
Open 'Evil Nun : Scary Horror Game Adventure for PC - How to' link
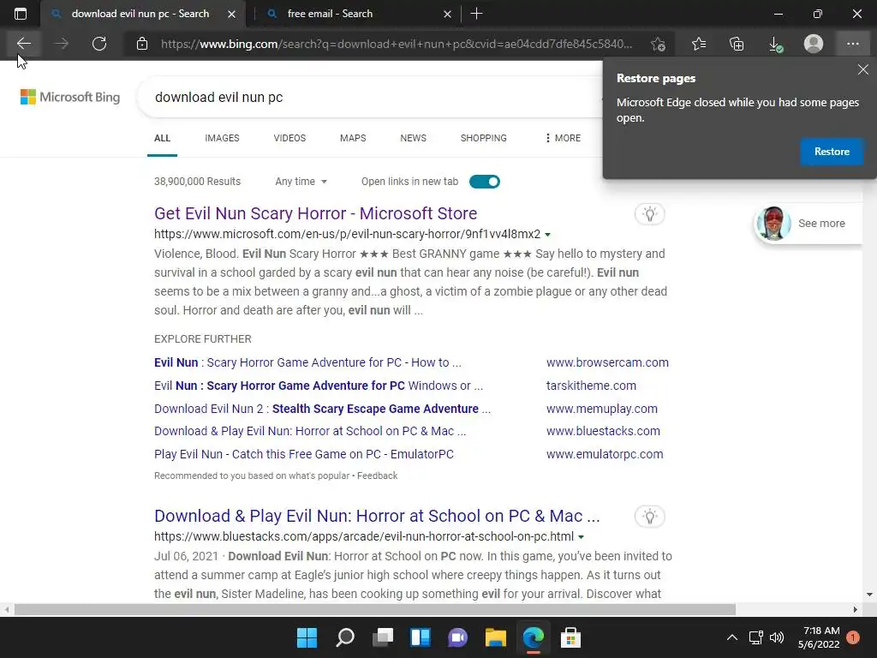pyautogui.click(x=307, y=362)
